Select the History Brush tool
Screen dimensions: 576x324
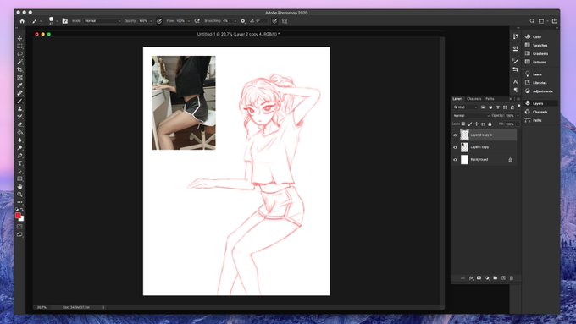19,116
